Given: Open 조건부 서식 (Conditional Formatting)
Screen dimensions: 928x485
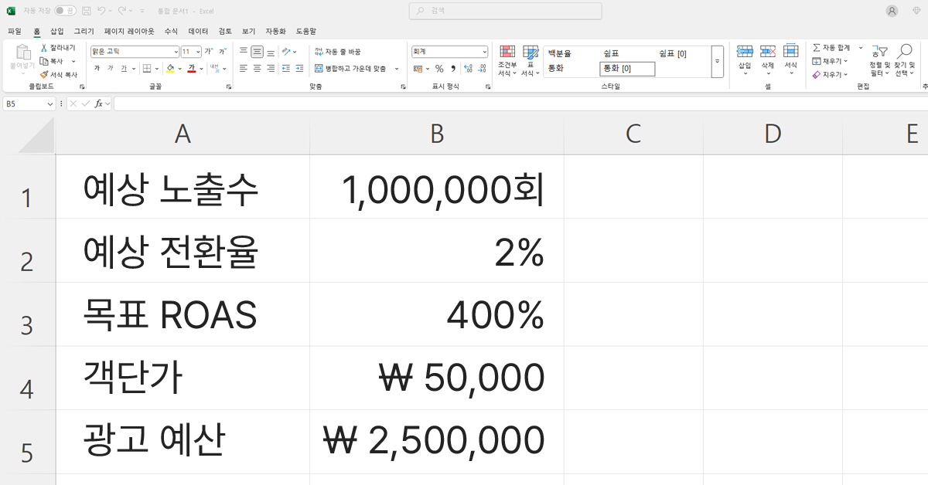Looking at the screenshot, I should click(x=507, y=61).
